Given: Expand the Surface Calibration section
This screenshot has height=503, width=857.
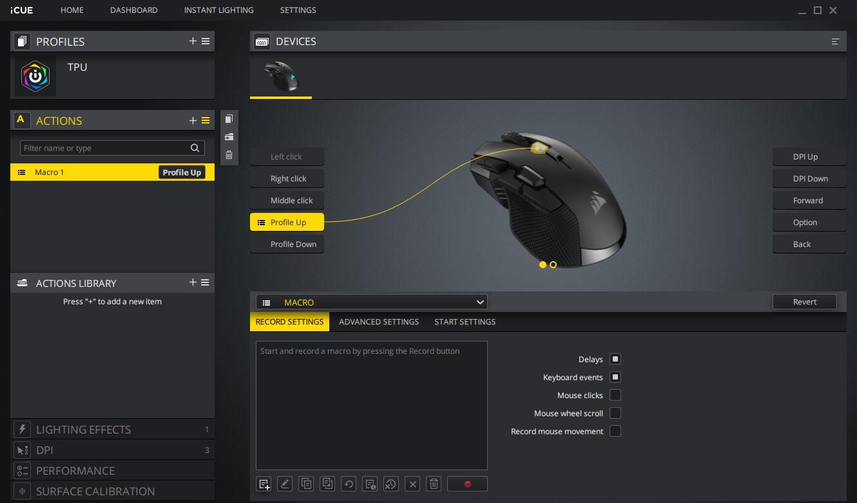Looking at the screenshot, I should point(113,491).
